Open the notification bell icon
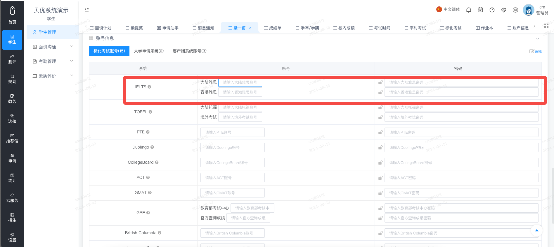 469,10
